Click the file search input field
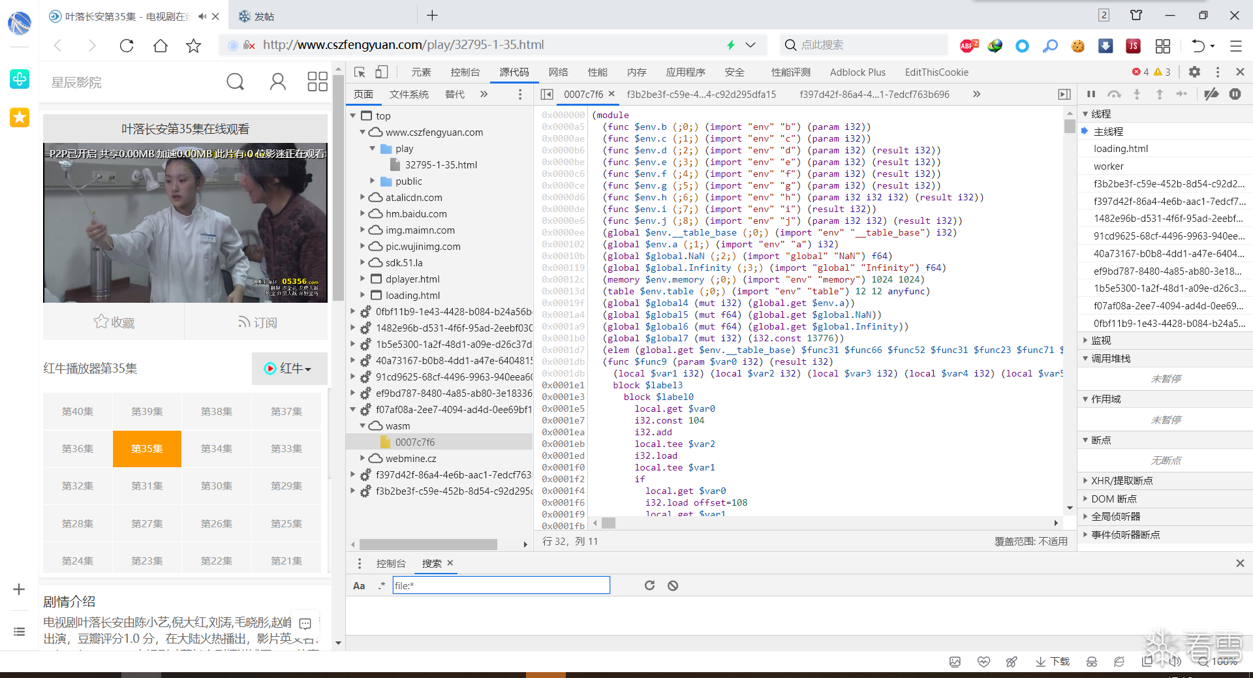 click(501, 585)
